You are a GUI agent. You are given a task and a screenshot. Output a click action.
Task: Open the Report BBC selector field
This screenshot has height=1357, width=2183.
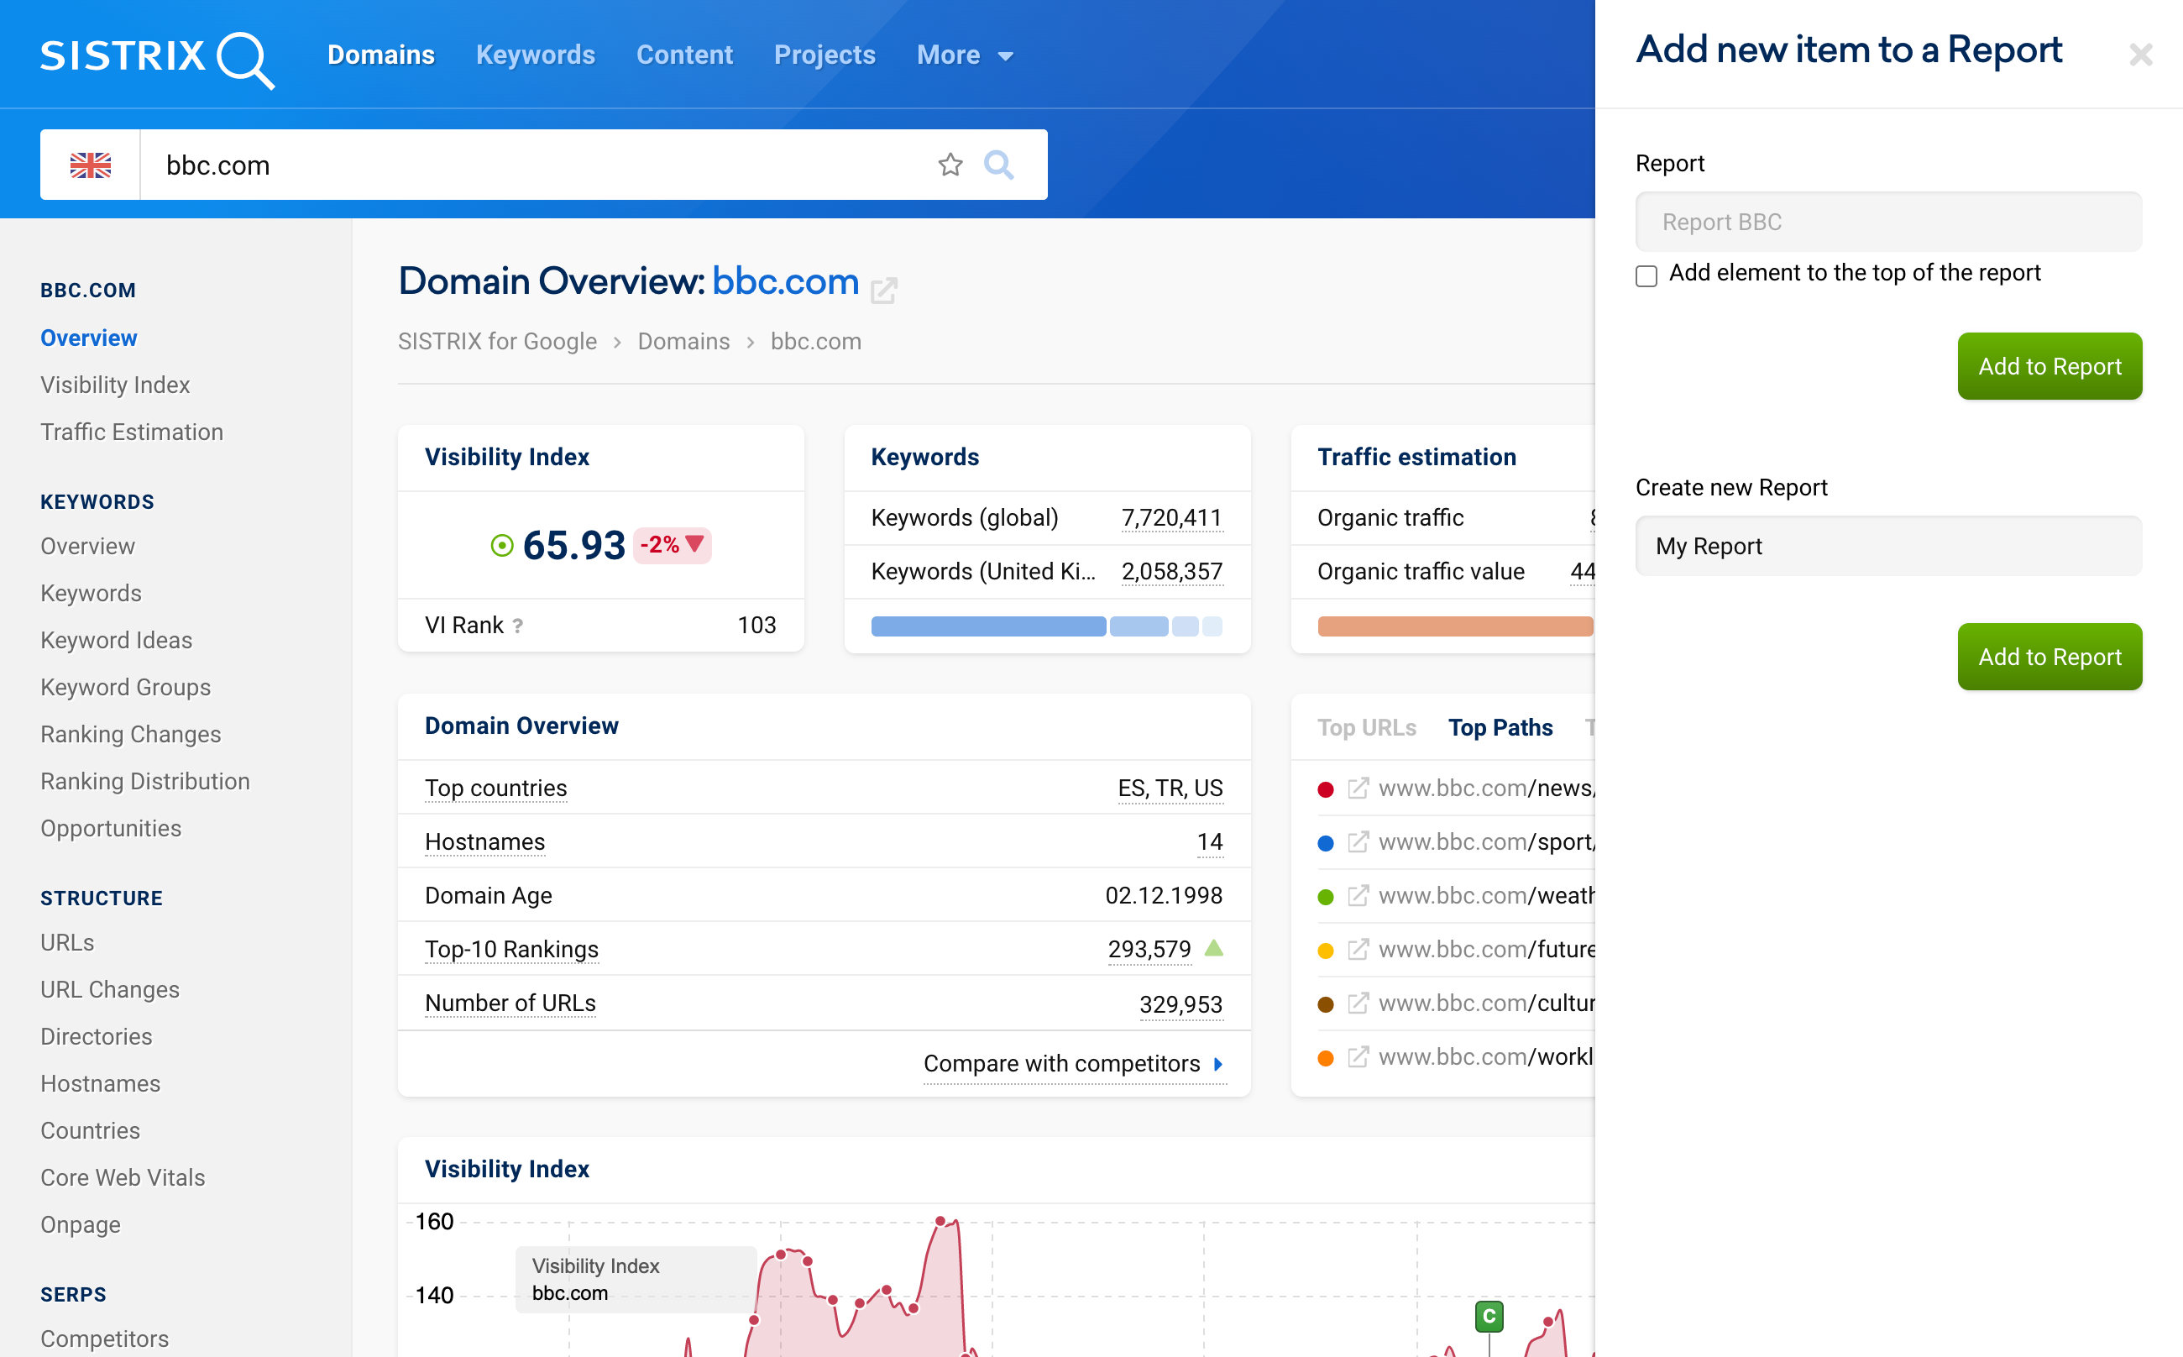point(1887,222)
